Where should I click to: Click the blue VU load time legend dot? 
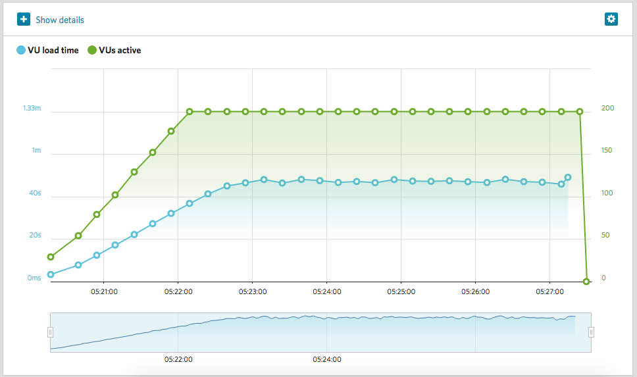[20, 51]
